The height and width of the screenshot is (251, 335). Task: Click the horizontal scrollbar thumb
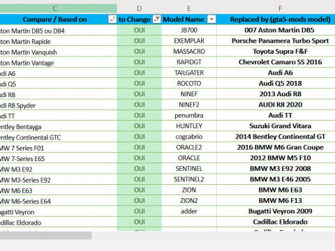click(45, 235)
